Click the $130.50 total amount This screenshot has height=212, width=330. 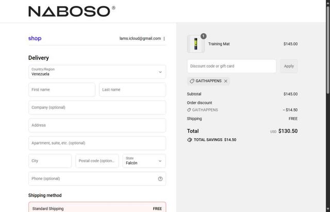(x=288, y=131)
